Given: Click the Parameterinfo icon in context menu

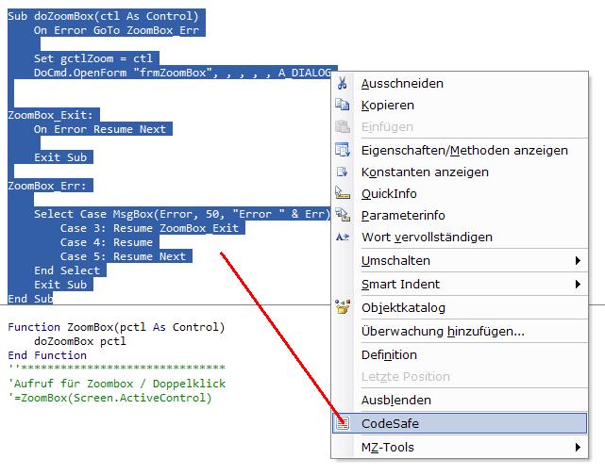Looking at the screenshot, I should pos(343,216).
